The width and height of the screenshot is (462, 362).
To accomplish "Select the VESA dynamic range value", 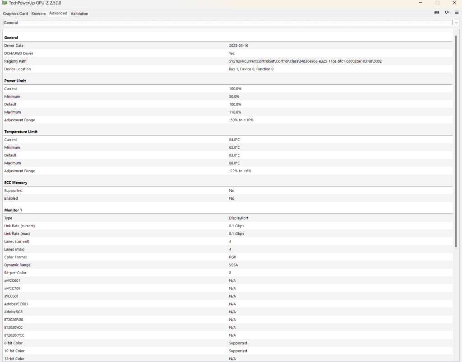I will [x=233, y=265].
